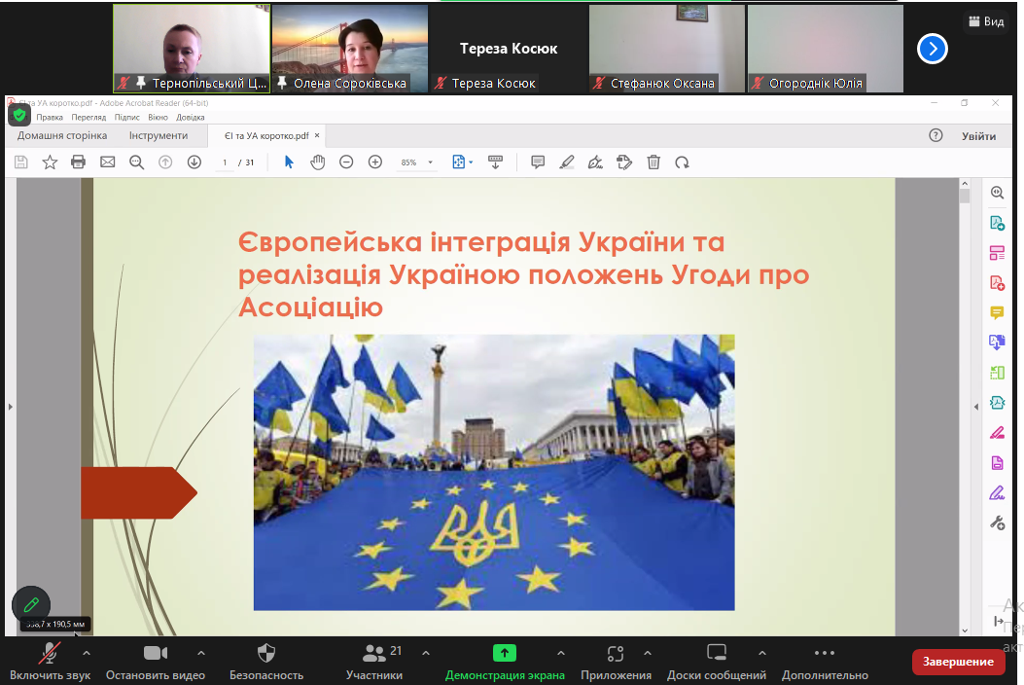
Task: Open the Довідка menu
Action: pyautogui.click(x=190, y=117)
